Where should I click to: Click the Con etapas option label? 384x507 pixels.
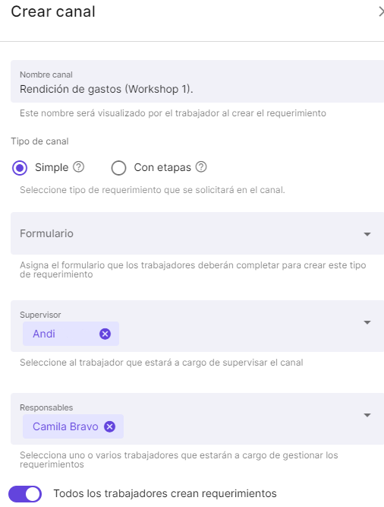point(162,167)
